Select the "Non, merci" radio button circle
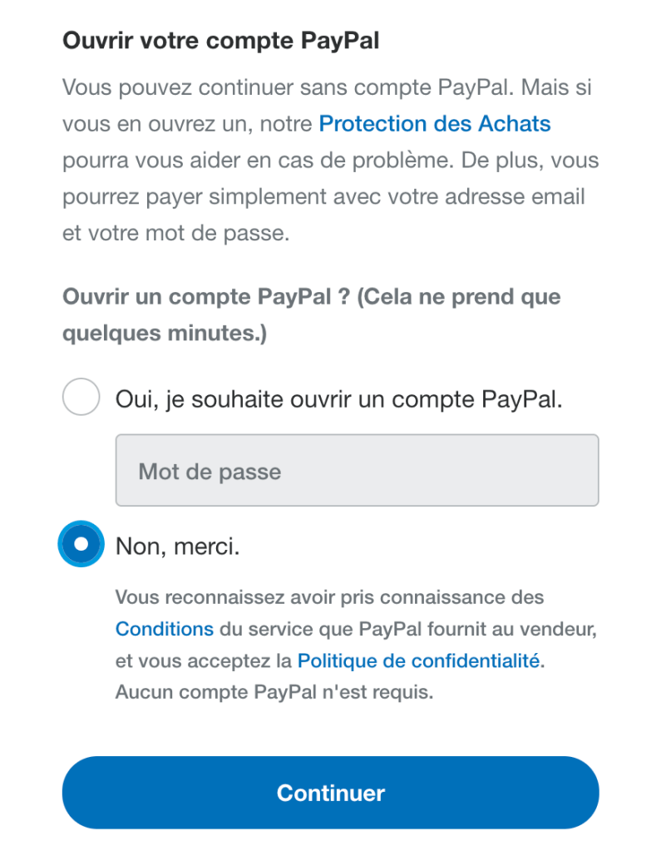666x851 pixels. click(81, 544)
